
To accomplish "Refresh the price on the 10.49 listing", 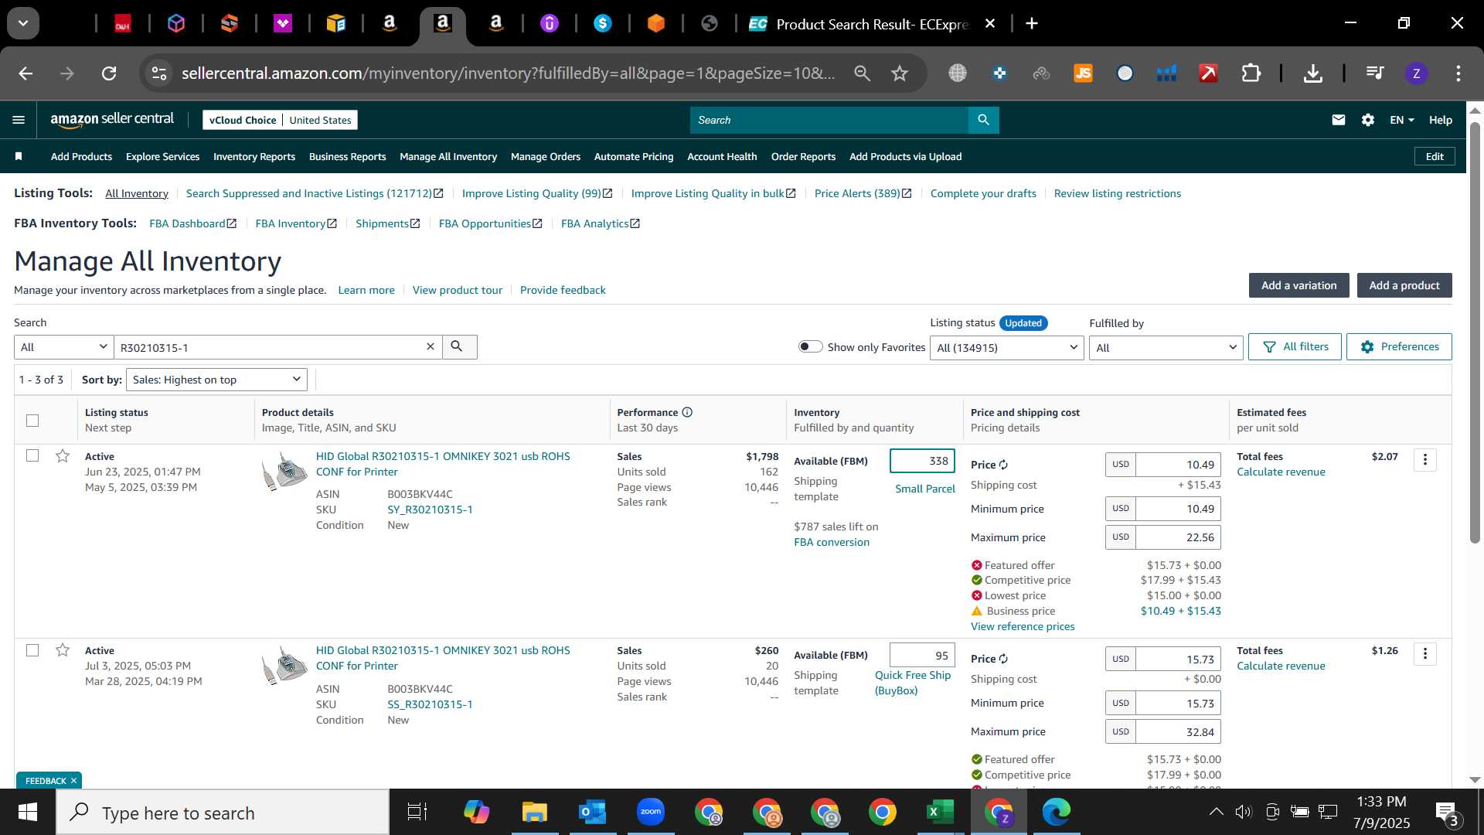I will 1003,465.
